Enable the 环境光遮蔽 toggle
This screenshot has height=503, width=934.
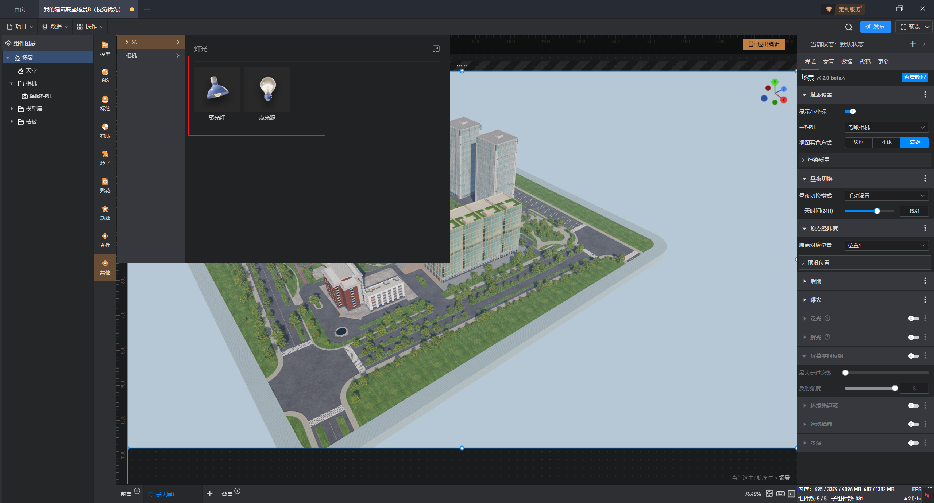click(x=913, y=406)
